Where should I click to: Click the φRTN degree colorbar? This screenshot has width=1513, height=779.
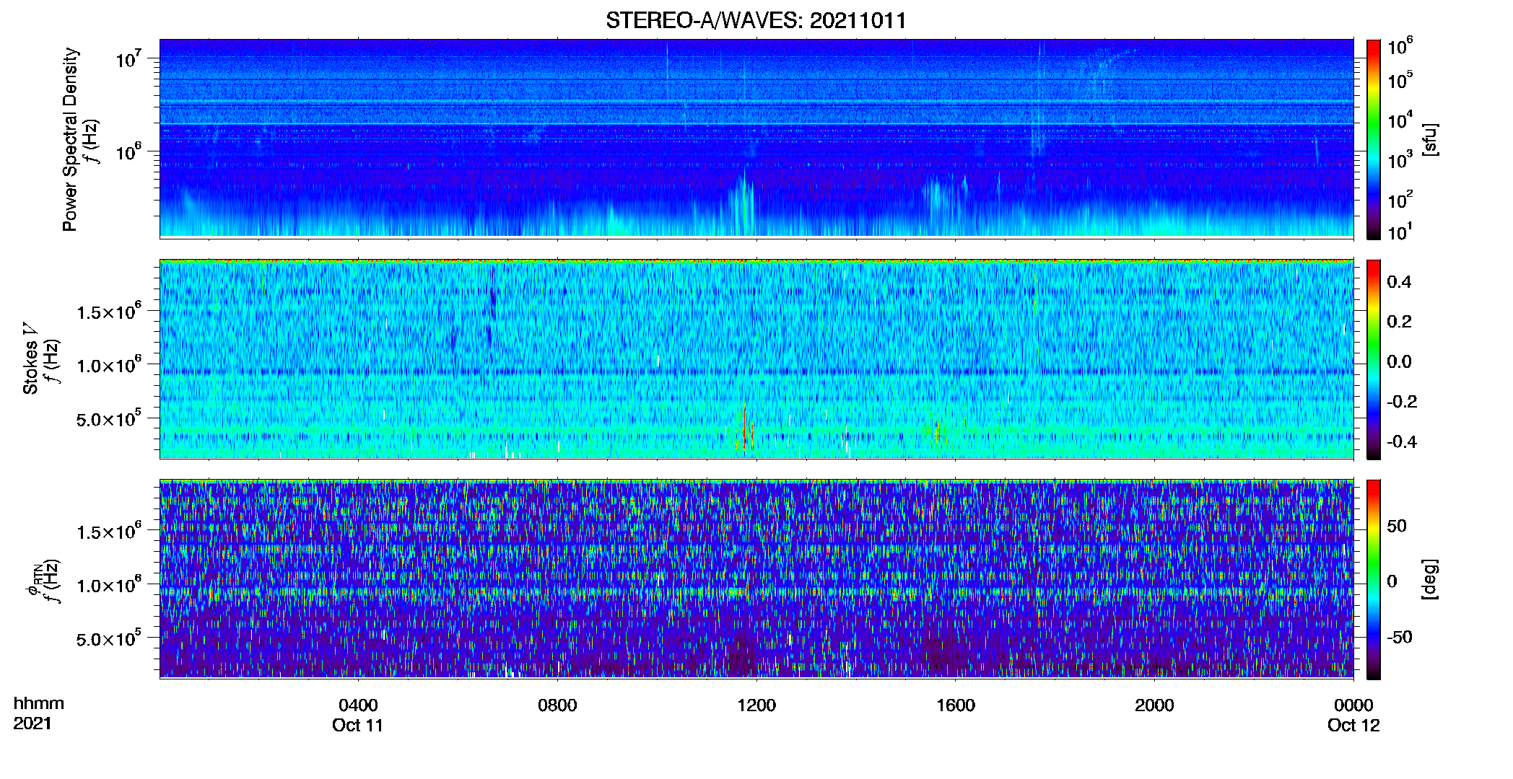1374,580
